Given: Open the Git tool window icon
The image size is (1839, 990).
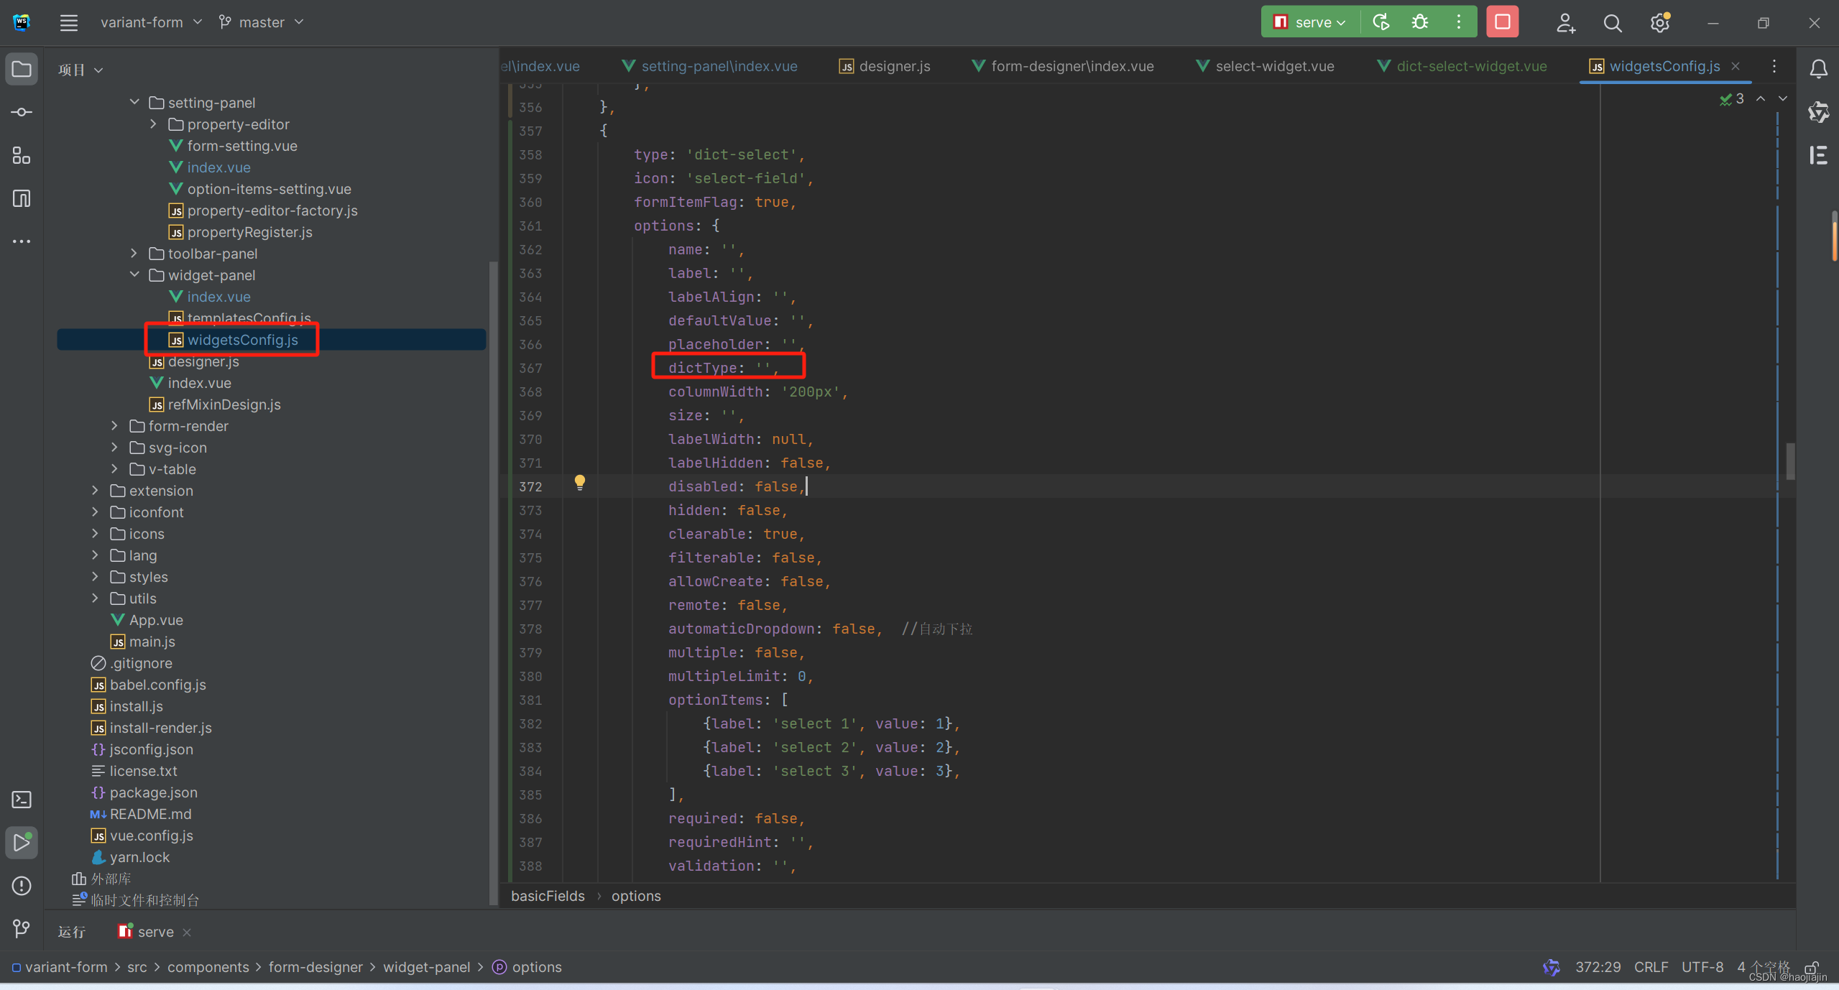Looking at the screenshot, I should coord(22,928).
